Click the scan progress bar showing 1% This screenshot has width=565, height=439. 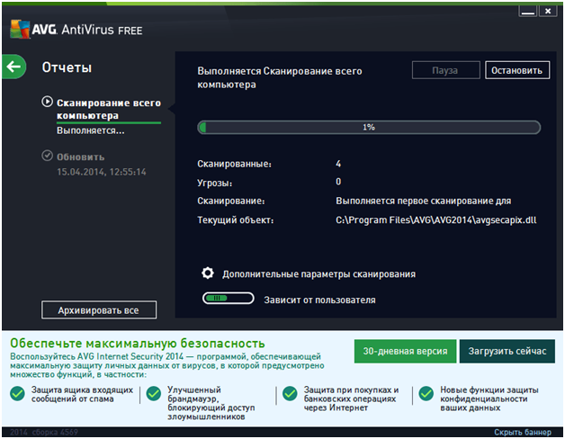click(x=368, y=127)
